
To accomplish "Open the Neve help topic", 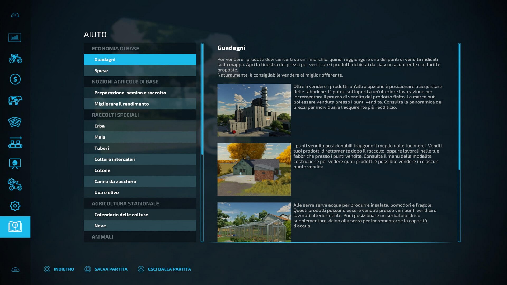I will 140,226.
